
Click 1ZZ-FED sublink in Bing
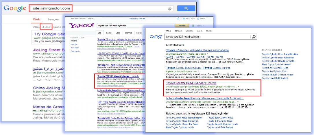180,57
